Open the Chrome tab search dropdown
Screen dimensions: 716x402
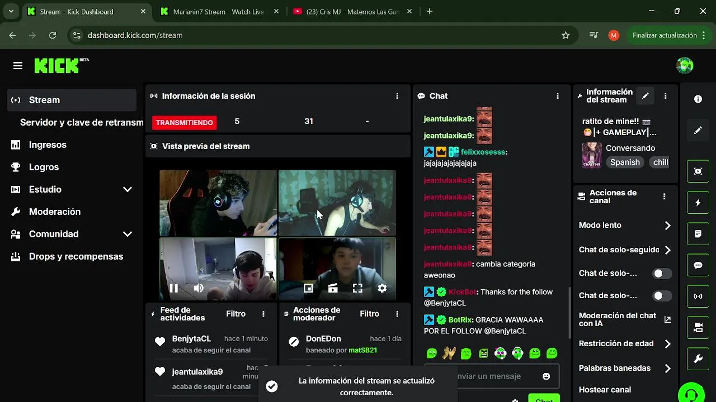[x=11, y=11]
